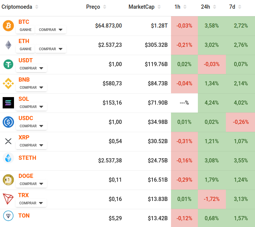Click the Tether USDT logo icon
The image size is (255, 227).
pos(8,64)
